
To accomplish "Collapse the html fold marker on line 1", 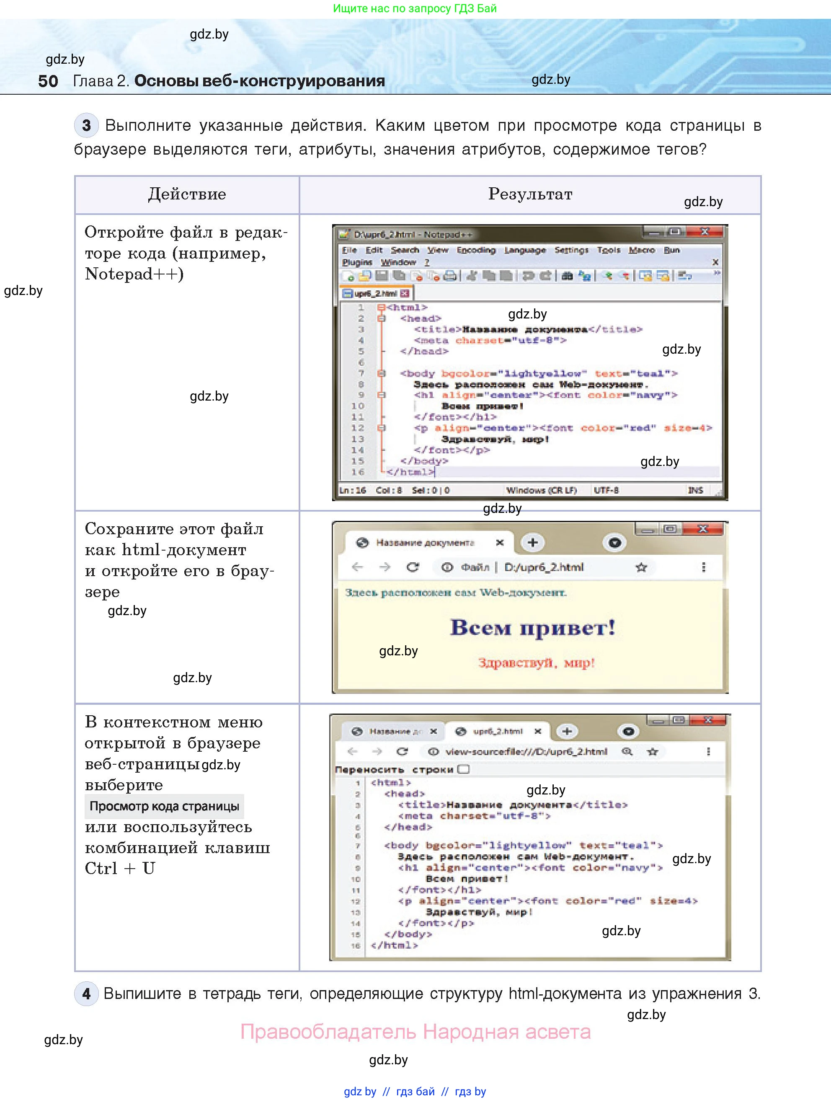I will pos(381,308).
